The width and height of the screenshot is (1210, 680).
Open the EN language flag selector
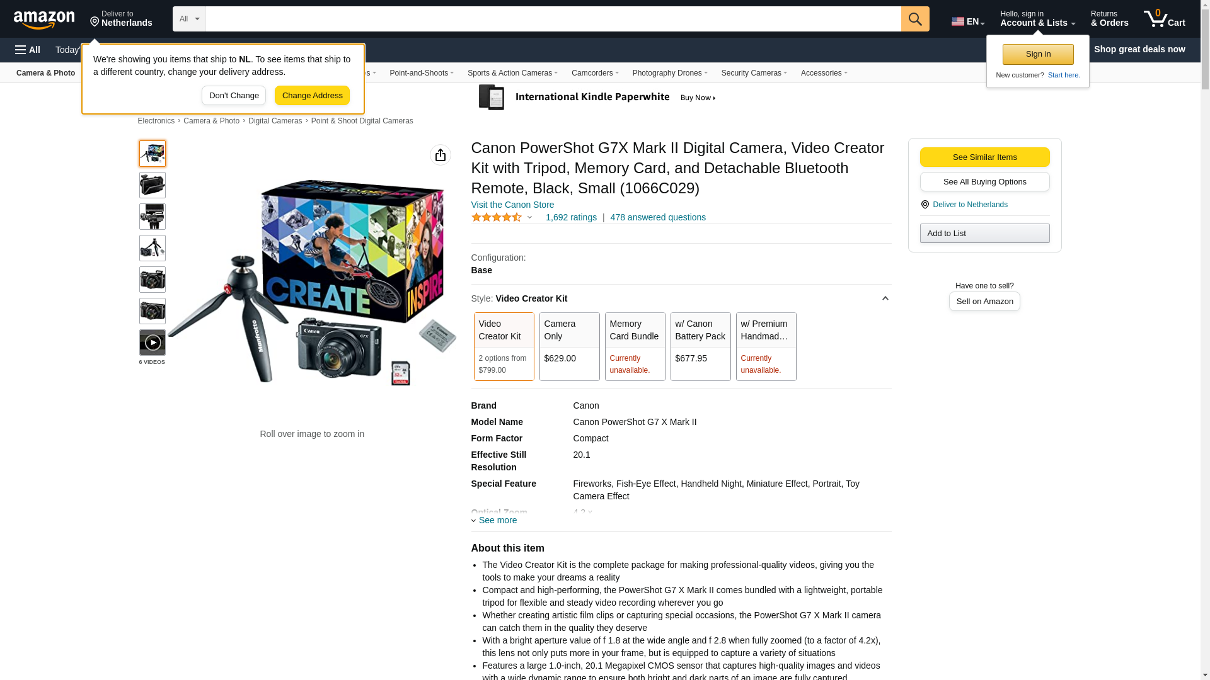(968, 21)
